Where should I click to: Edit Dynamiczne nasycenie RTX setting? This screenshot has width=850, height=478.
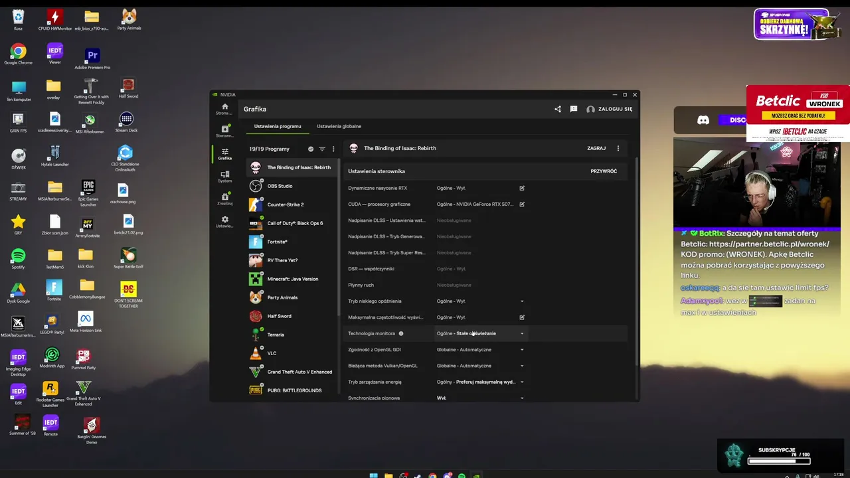(522, 188)
